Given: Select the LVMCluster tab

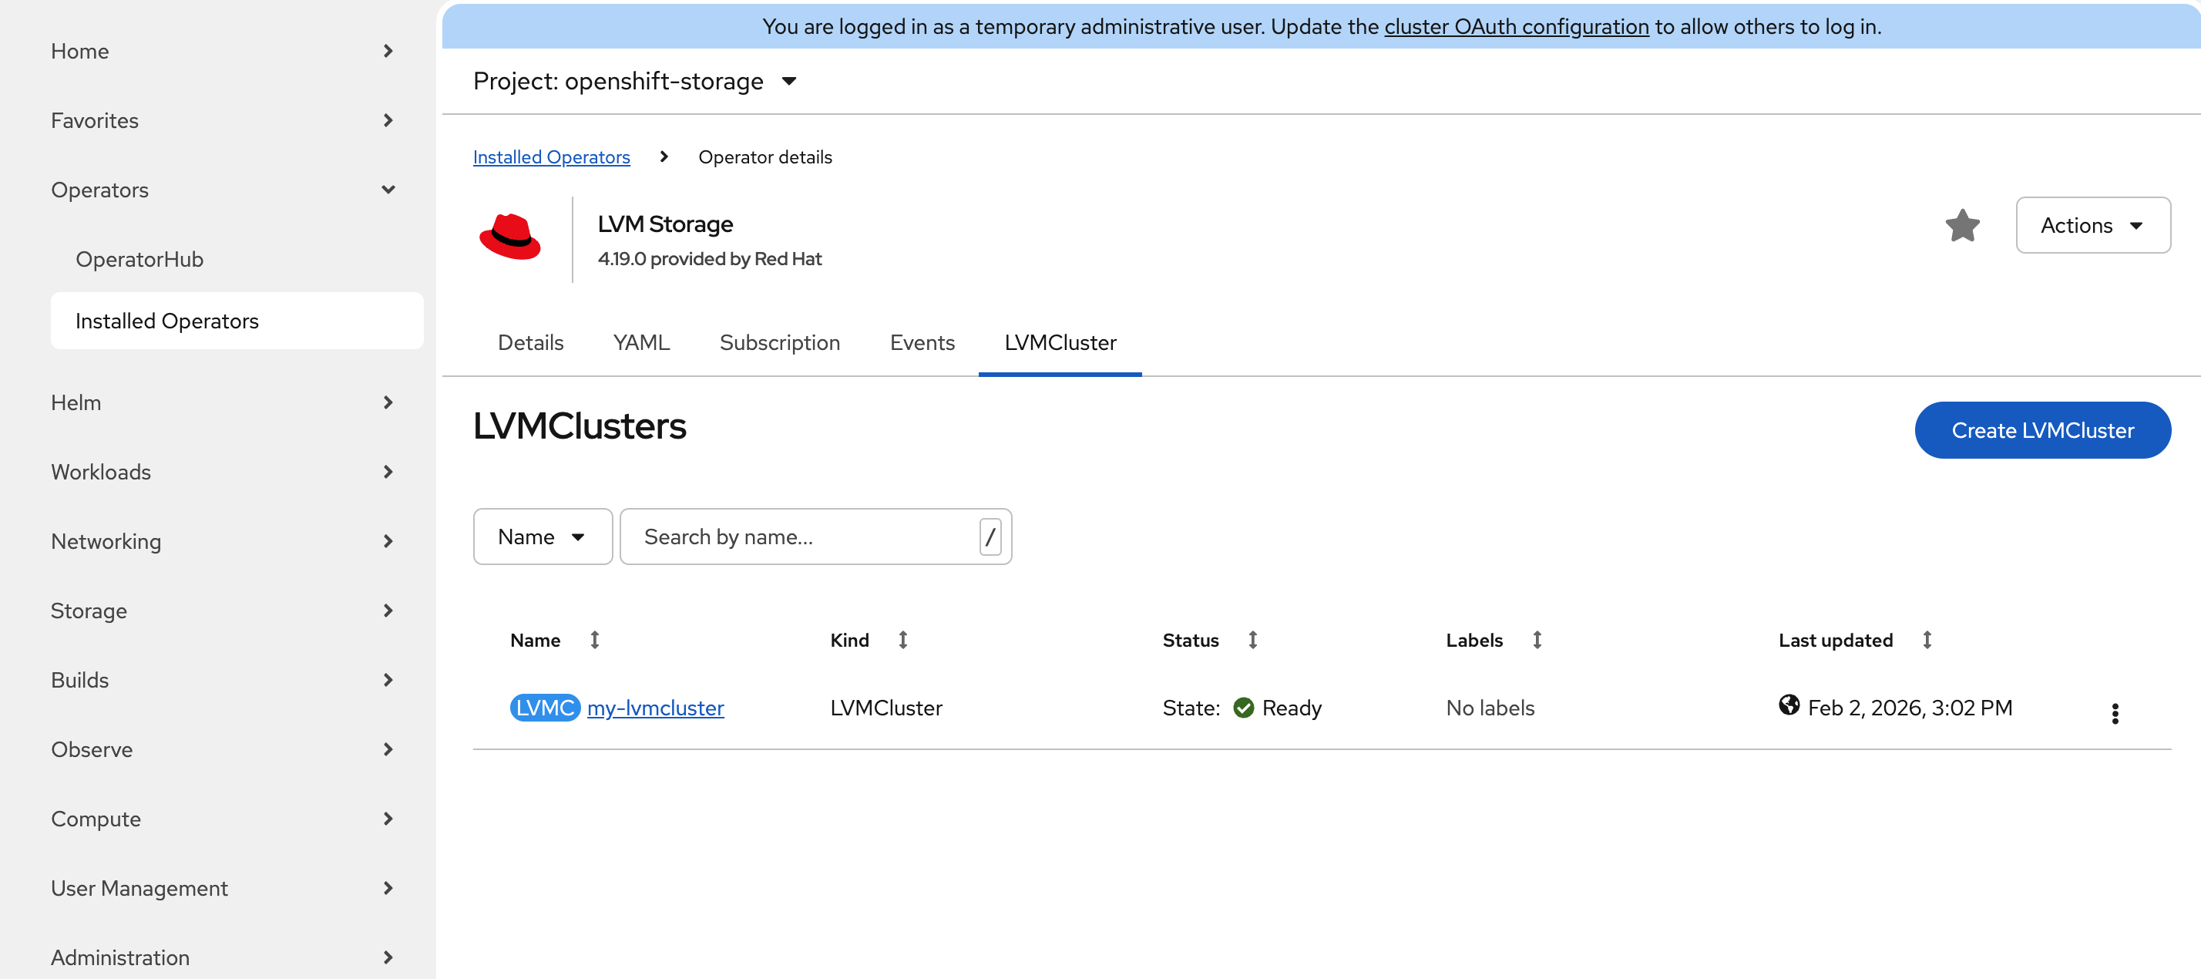Looking at the screenshot, I should click(x=1060, y=343).
